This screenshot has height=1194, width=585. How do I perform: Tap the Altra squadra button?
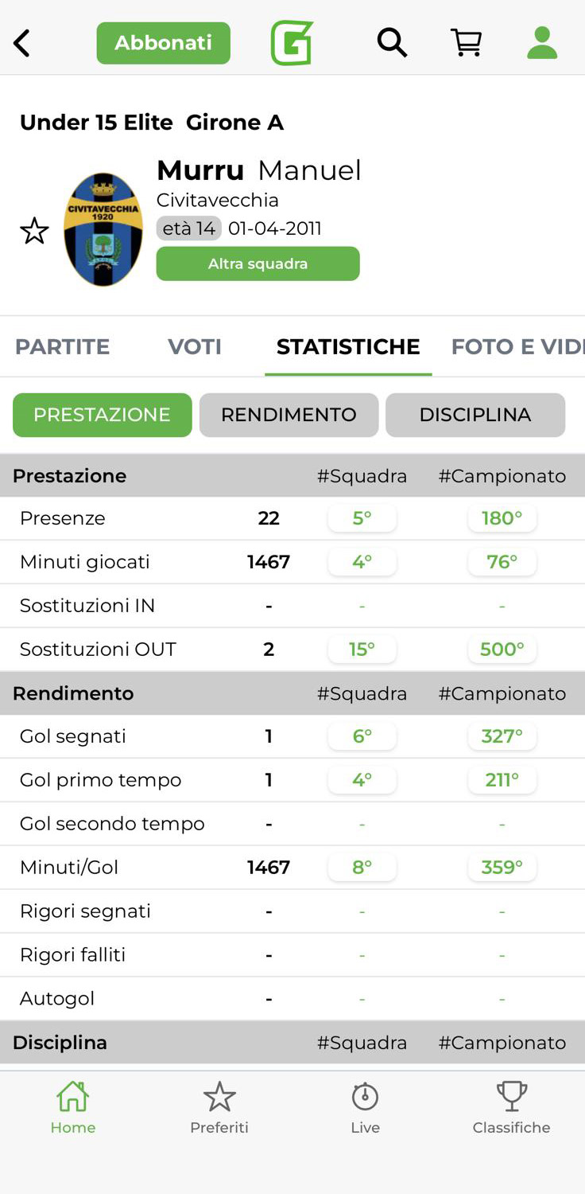[258, 263]
